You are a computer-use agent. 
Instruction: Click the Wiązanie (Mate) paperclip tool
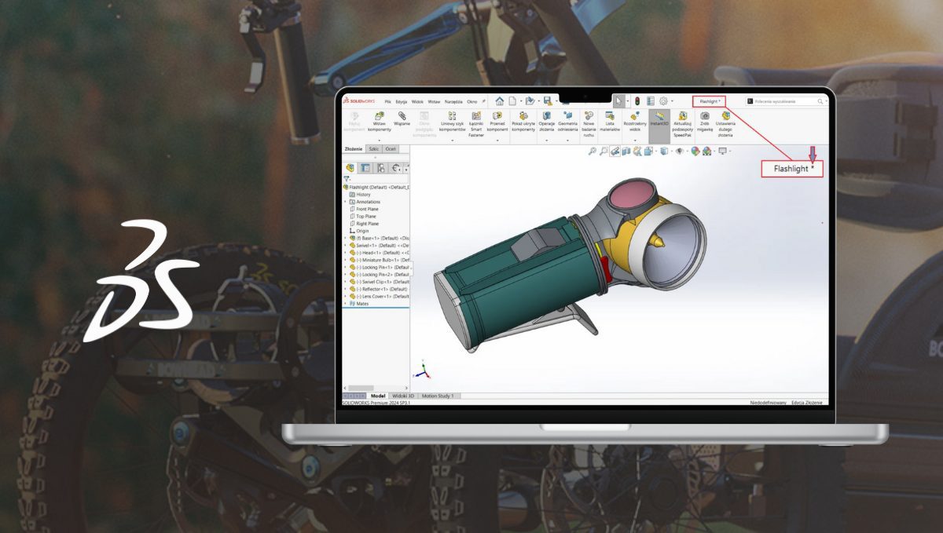pos(402,119)
